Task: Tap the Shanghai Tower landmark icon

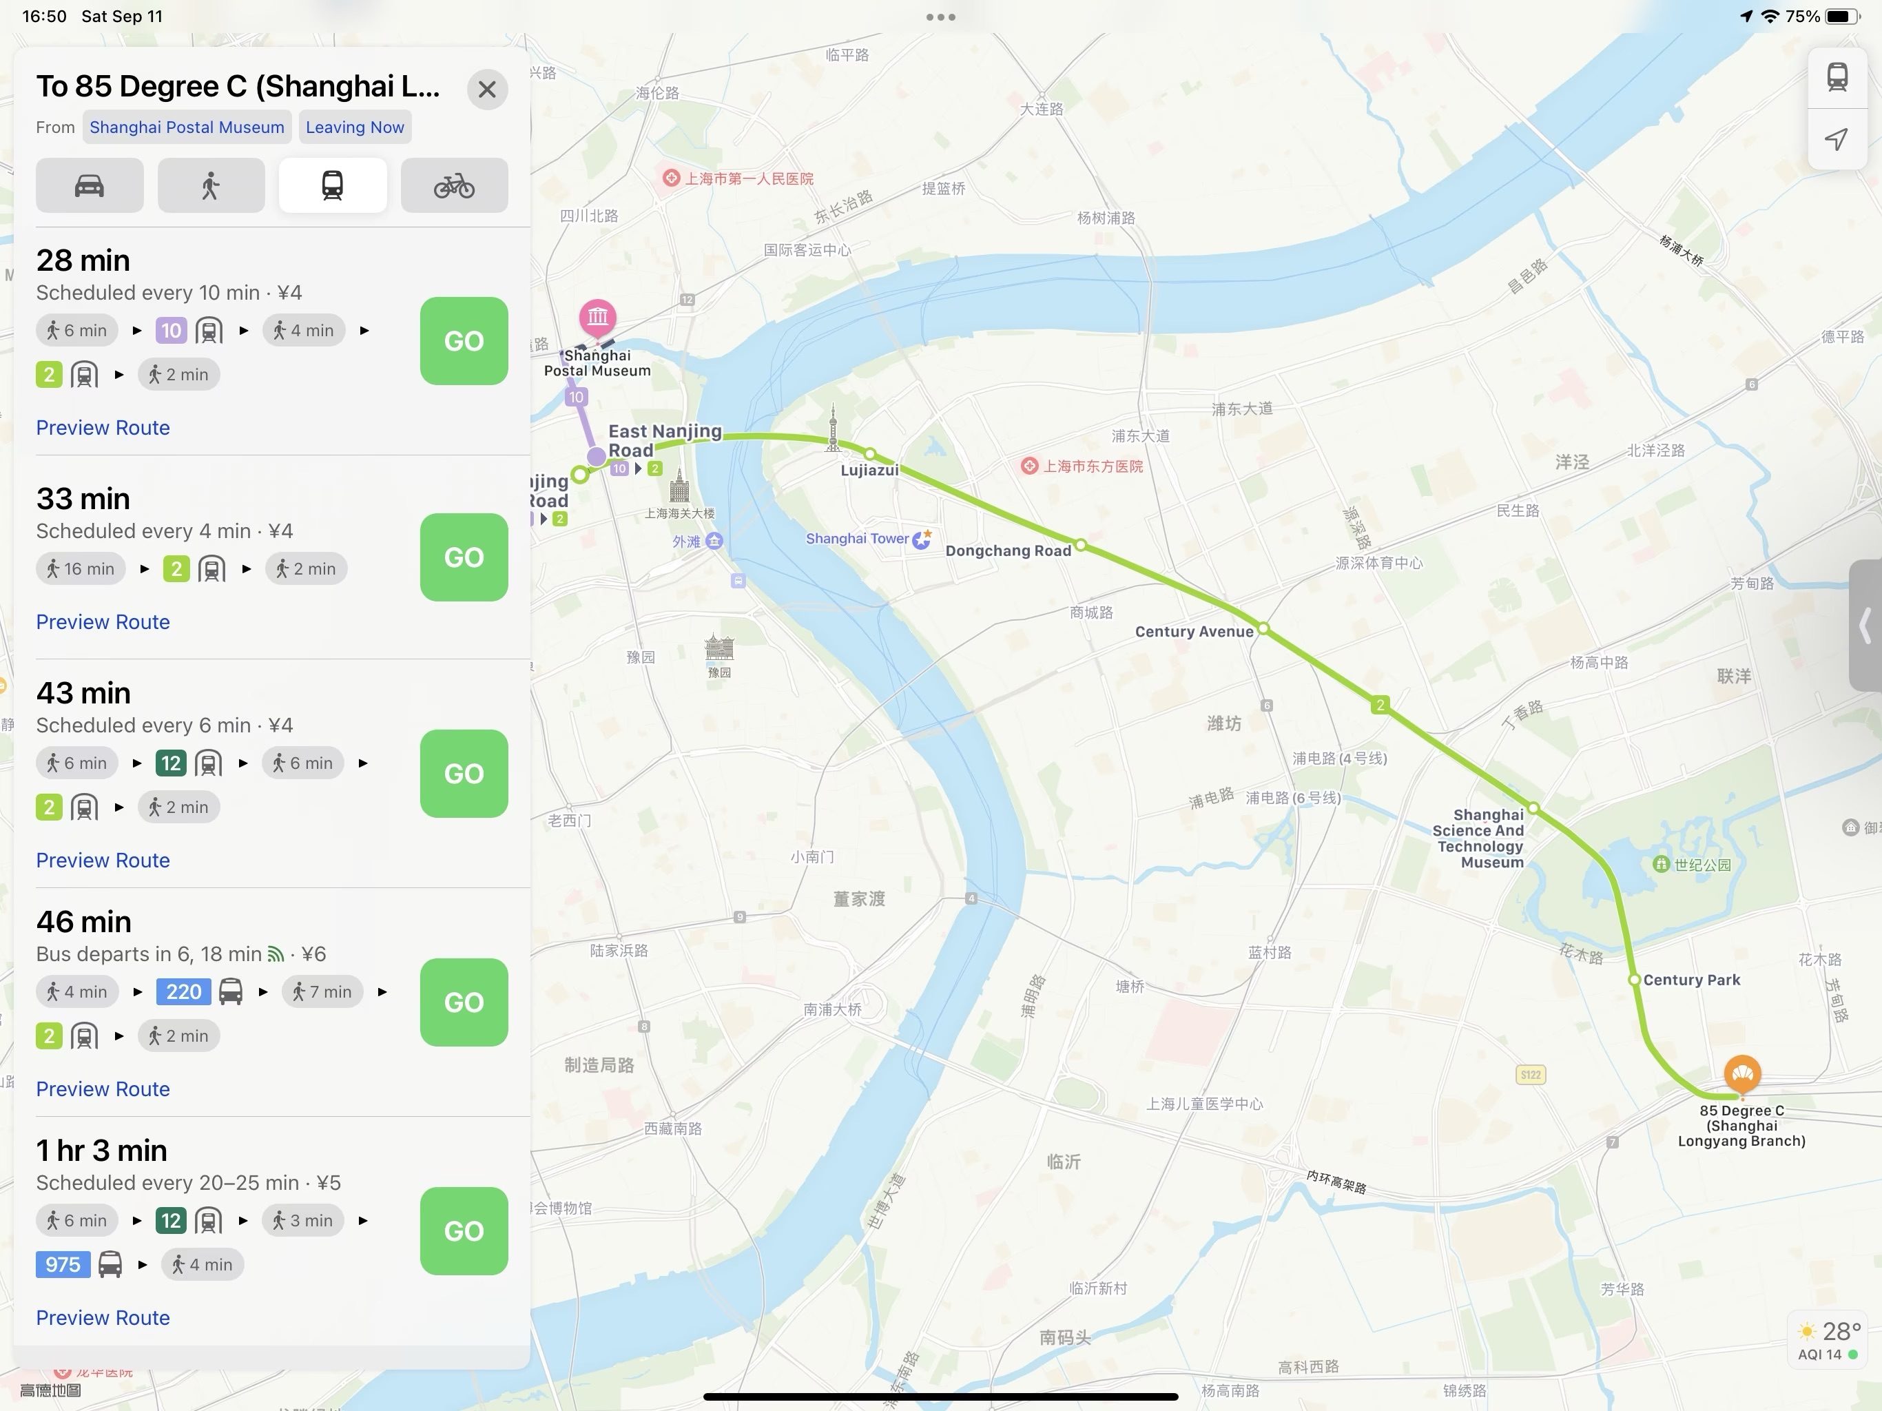Action: coord(922,539)
